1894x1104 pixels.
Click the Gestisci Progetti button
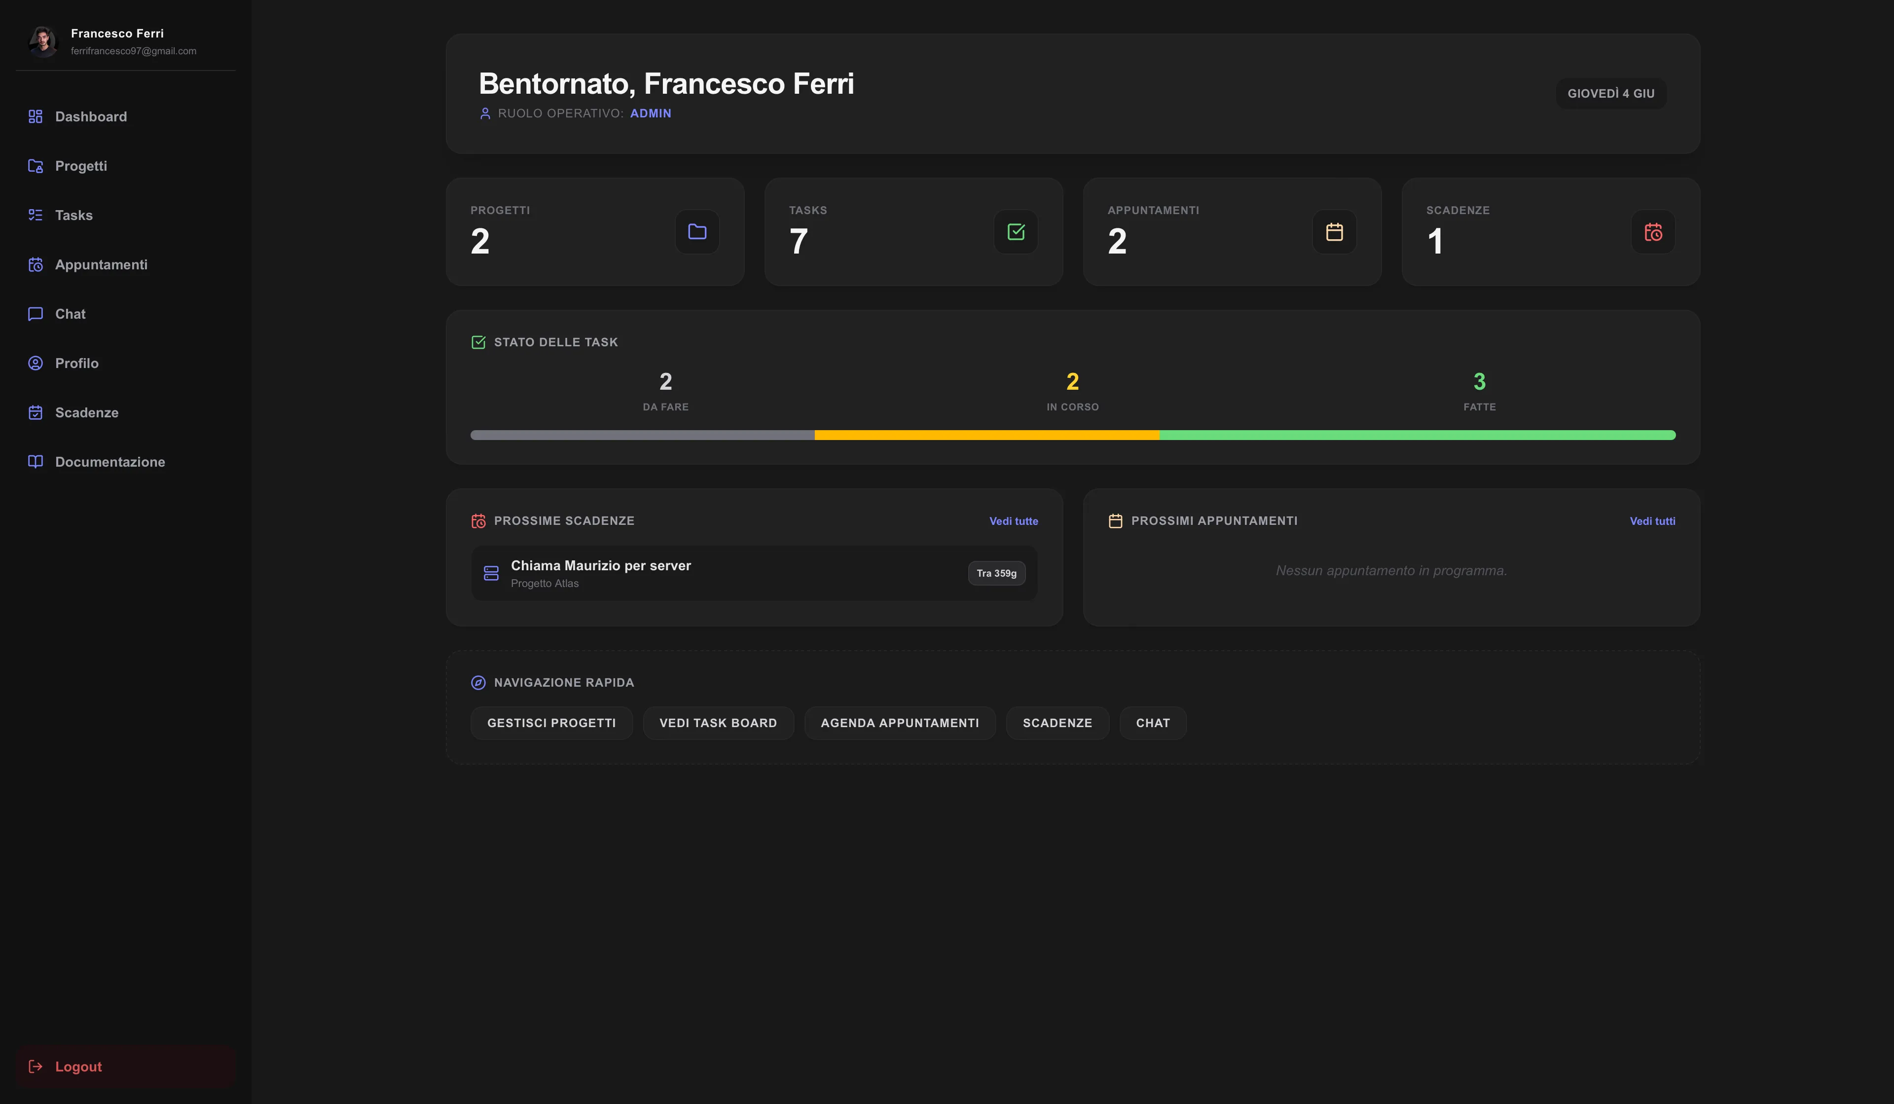551,723
